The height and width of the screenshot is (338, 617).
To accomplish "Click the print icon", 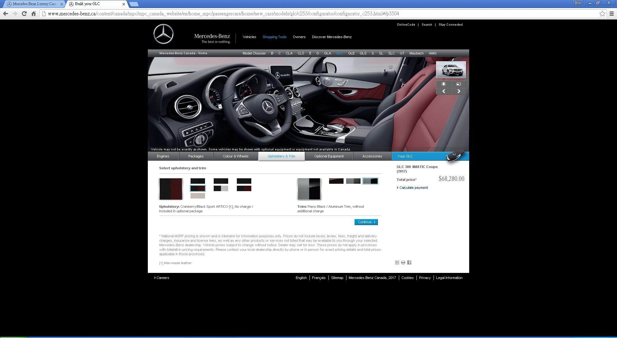I will 403,263.
